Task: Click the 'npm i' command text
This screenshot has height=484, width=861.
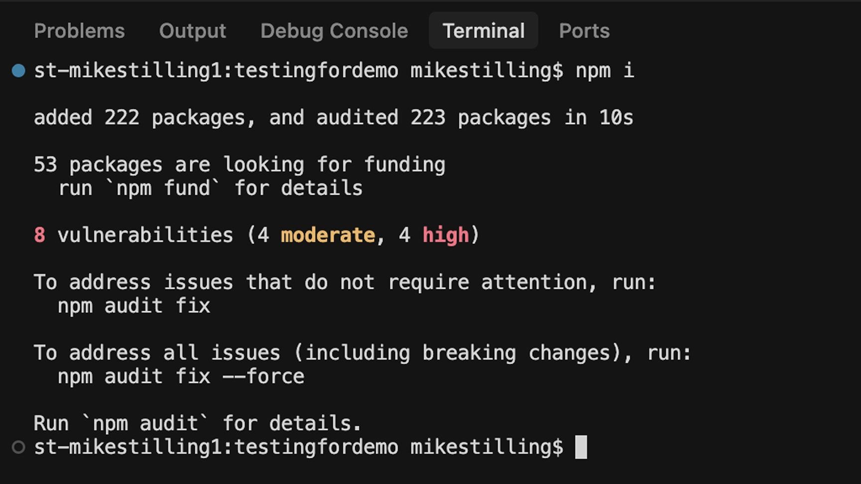Action: pyautogui.click(x=604, y=71)
